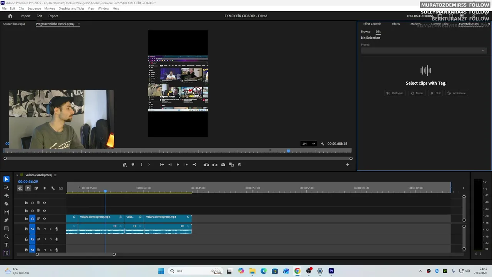
Task: Click the Home icon in header
Action: pyautogui.click(x=10, y=16)
